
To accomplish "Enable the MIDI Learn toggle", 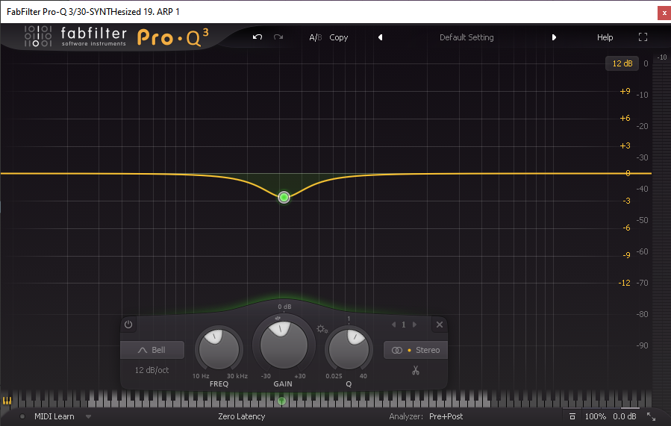I will click(x=54, y=416).
